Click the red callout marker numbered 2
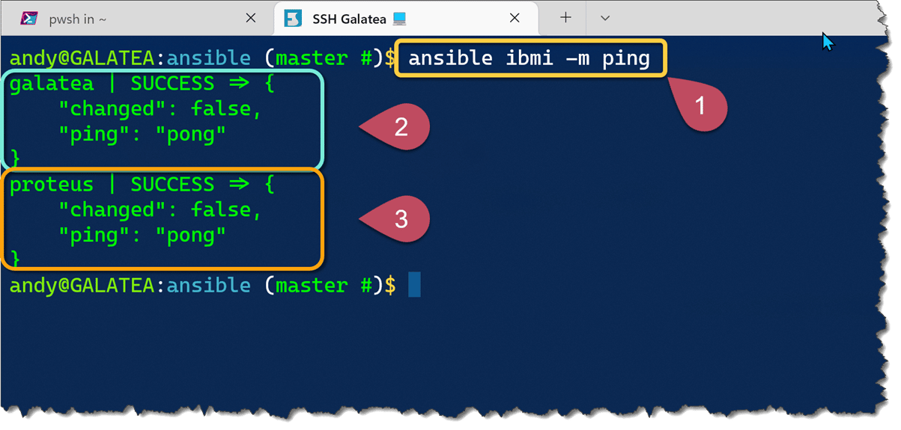This screenshot has height=430, width=901. pos(400,127)
